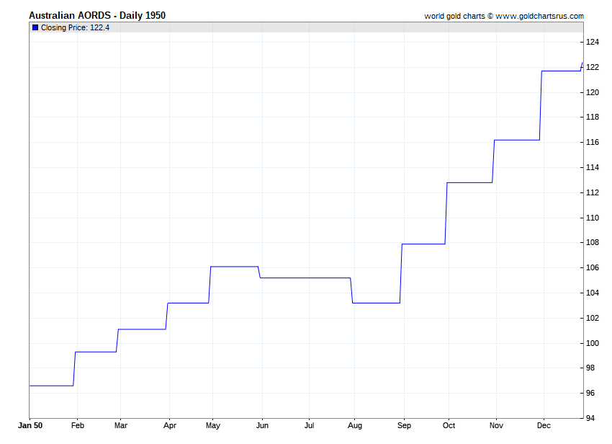Click the Apr month label on x-axis

169,425
